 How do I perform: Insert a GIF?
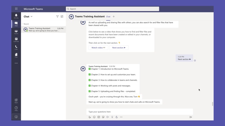pos(99,117)
